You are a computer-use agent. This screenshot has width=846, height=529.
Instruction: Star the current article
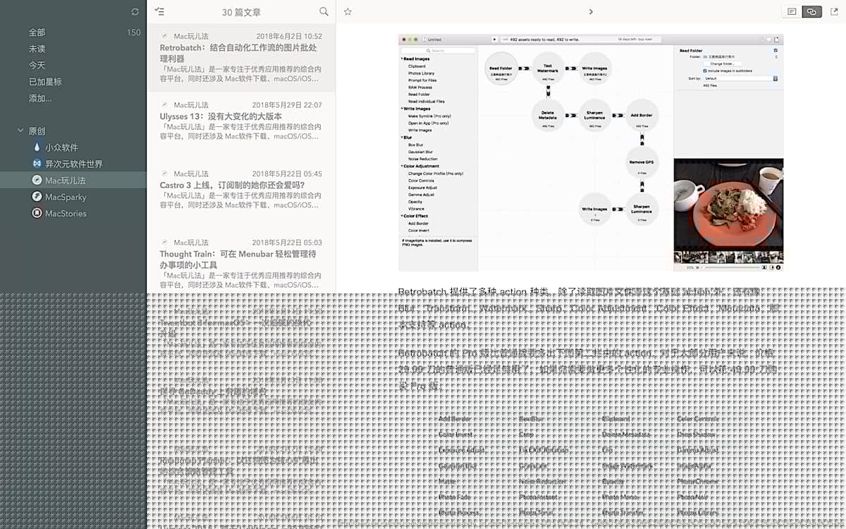(x=348, y=12)
